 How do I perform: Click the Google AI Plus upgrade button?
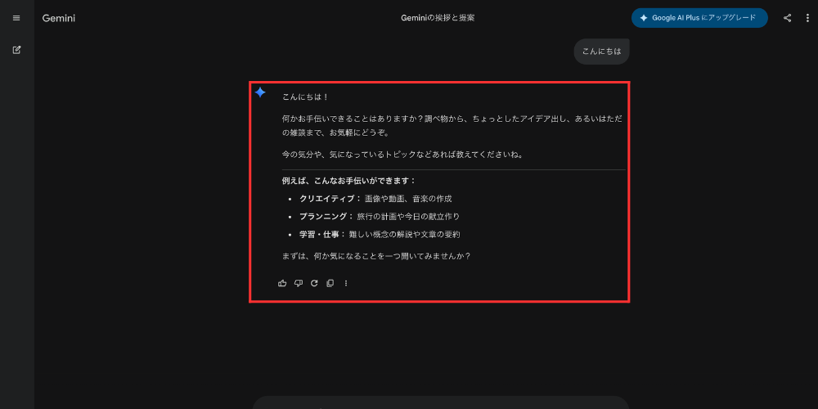pyautogui.click(x=699, y=18)
